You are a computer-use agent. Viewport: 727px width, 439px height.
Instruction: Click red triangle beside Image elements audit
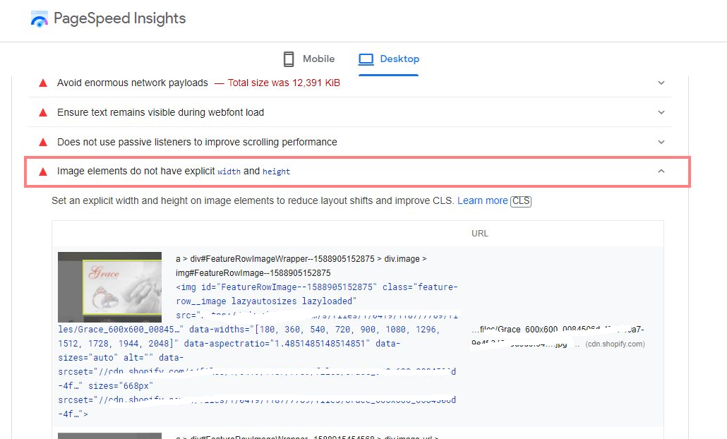(x=43, y=172)
